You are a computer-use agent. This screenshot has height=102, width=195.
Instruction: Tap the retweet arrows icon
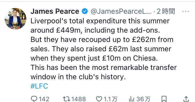[67, 99]
